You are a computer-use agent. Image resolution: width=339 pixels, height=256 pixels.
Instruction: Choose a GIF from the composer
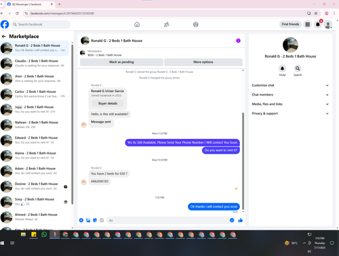click(x=102, y=220)
